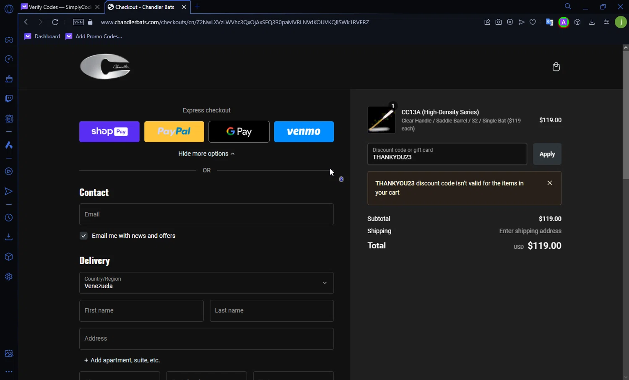Screen dimensions: 629x380
Task: Open the Aria AI sidebar icon
Action: pyautogui.click(x=9, y=145)
